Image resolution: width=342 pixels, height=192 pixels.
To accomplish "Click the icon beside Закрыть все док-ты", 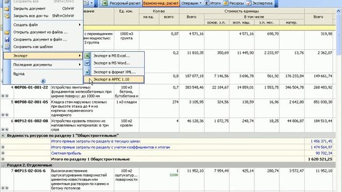I will (x=7, y=15).
